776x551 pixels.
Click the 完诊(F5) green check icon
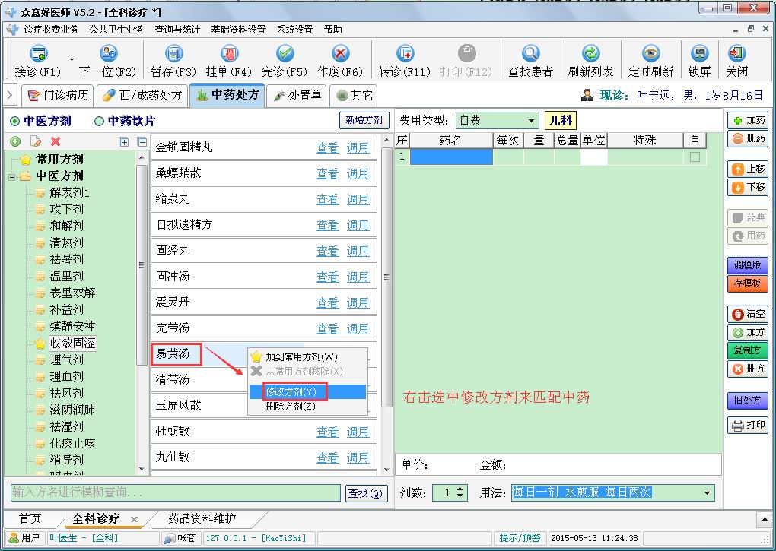pyautogui.click(x=285, y=53)
